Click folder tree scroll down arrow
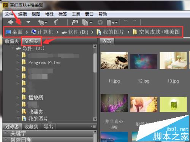Viewport: 190px width, 142px height. (x=95, y=119)
